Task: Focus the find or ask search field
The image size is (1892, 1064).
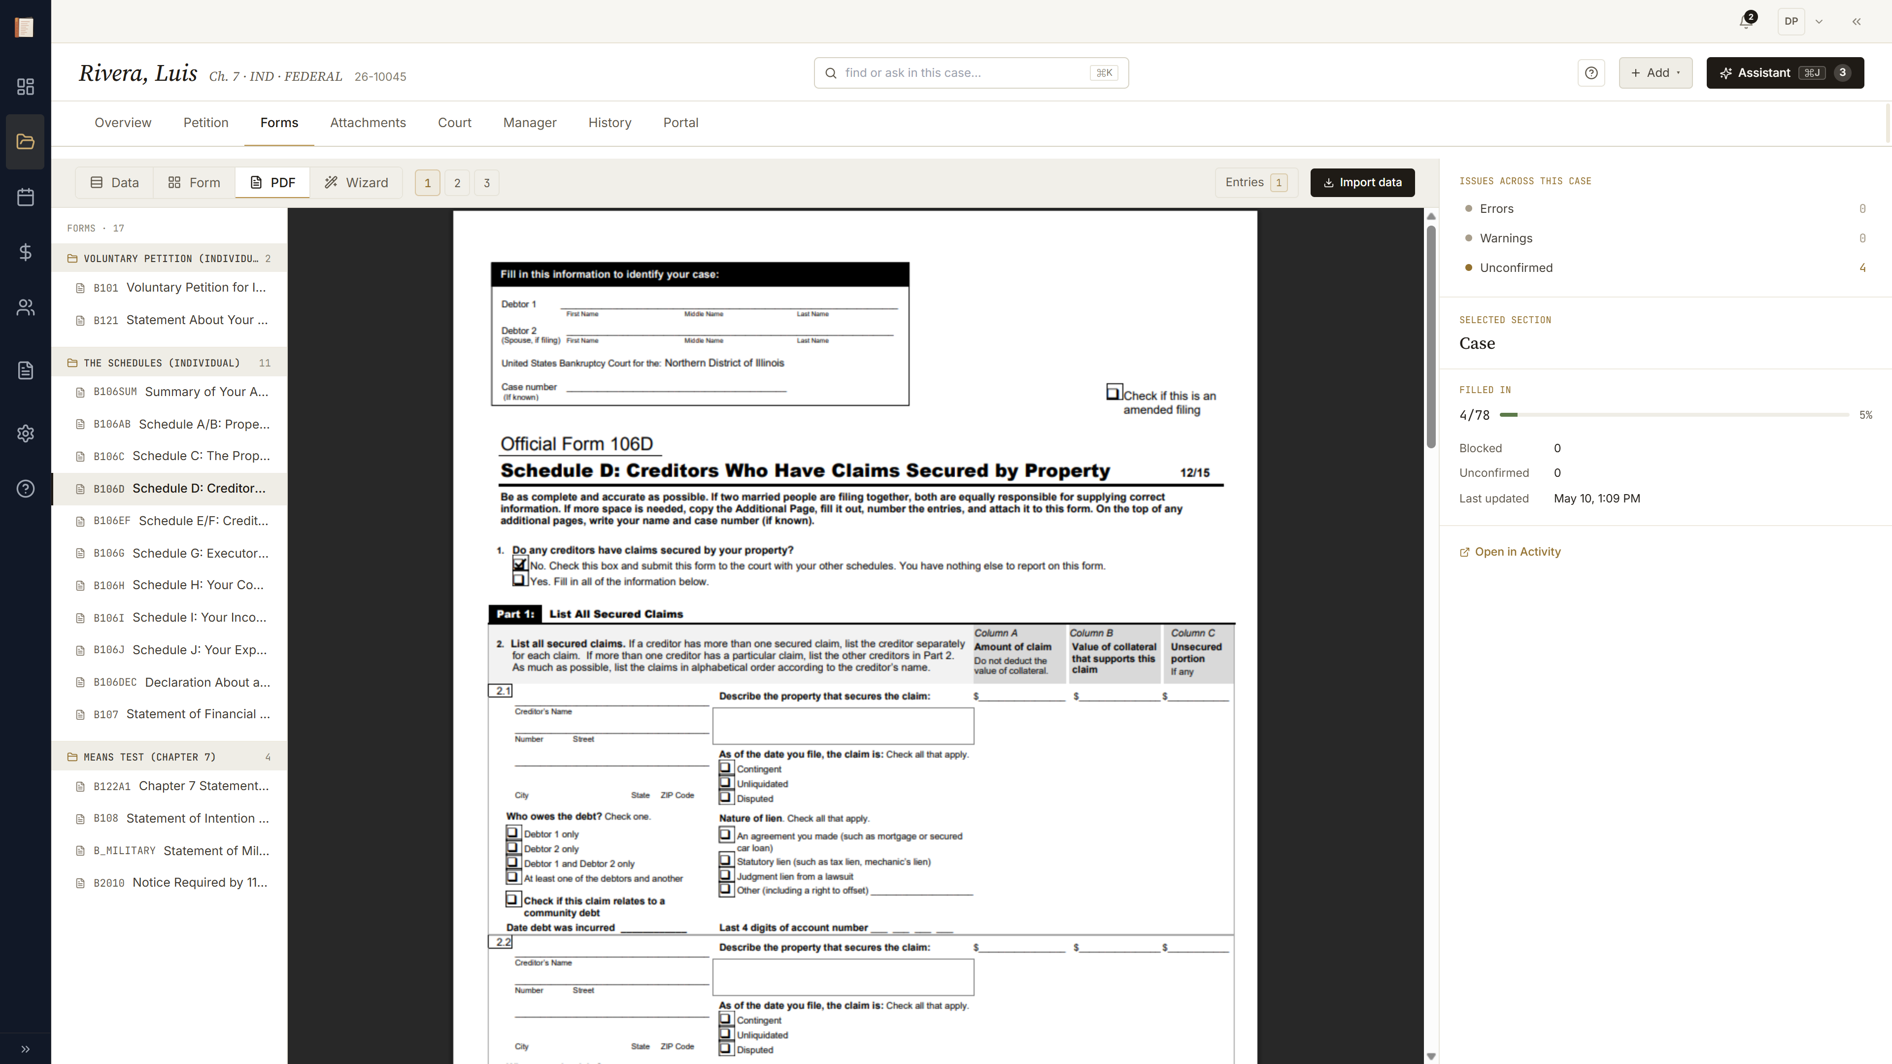Action: [x=970, y=73]
